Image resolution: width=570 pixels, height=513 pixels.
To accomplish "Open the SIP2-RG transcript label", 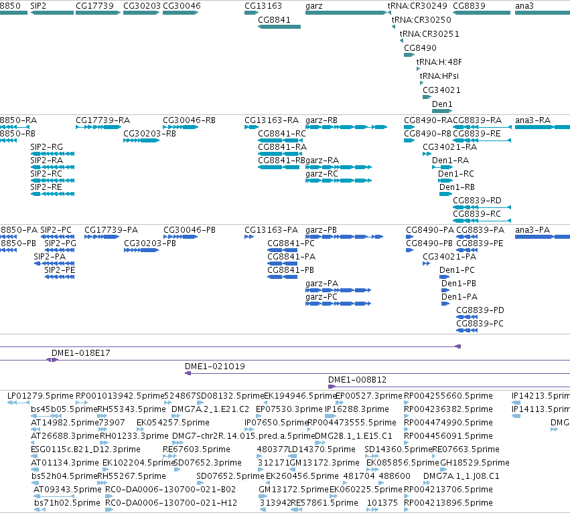I will pyautogui.click(x=46, y=147).
